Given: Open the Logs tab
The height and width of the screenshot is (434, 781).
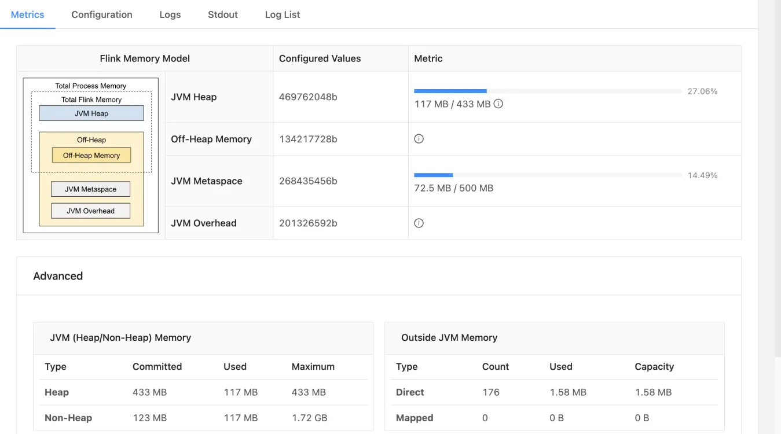Looking at the screenshot, I should (x=170, y=14).
